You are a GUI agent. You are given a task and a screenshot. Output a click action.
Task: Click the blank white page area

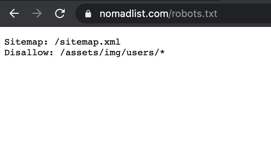(142, 103)
